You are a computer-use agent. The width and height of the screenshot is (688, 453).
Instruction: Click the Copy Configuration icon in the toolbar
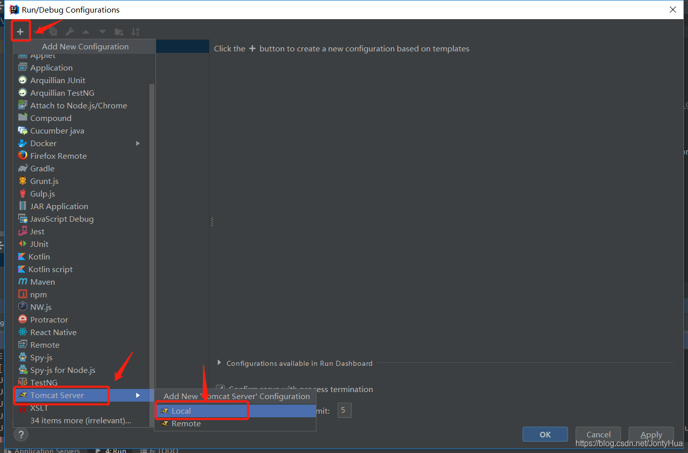click(53, 31)
